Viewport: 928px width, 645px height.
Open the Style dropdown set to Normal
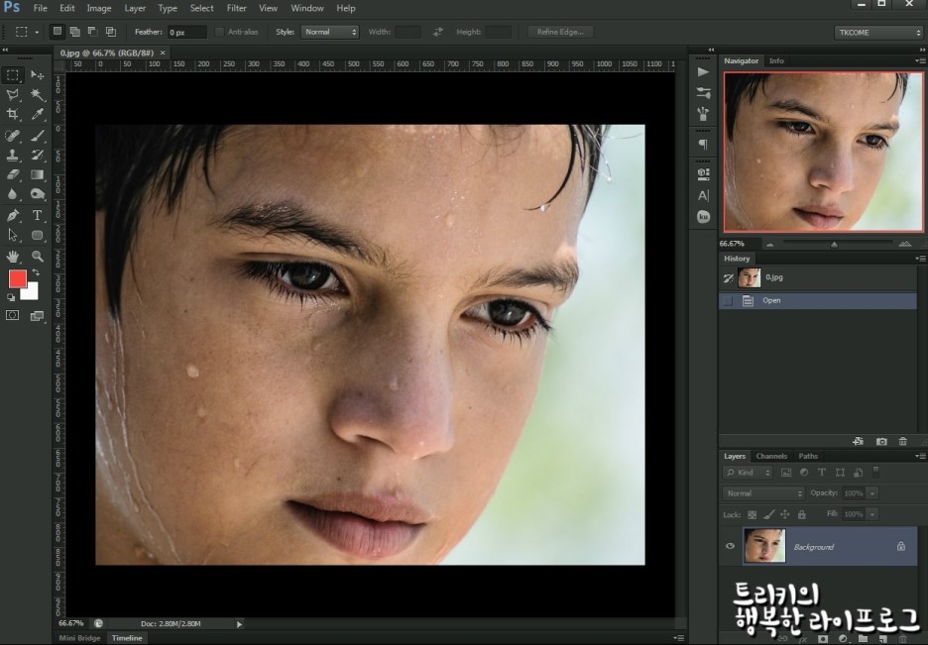[x=330, y=32]
